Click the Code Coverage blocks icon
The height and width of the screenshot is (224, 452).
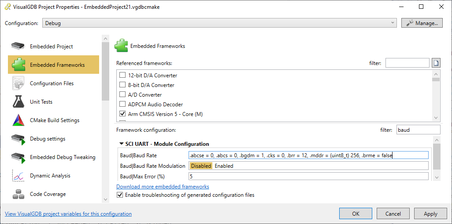point(18,194)
